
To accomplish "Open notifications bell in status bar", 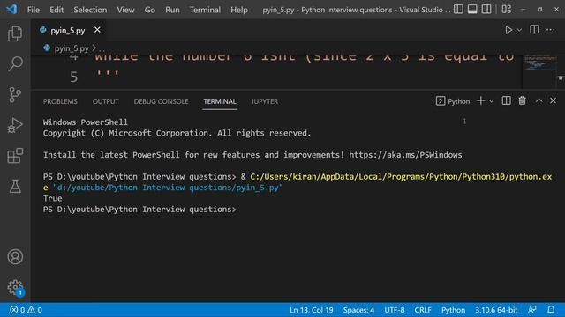I will pyautogui.click(x=551, y=310).
